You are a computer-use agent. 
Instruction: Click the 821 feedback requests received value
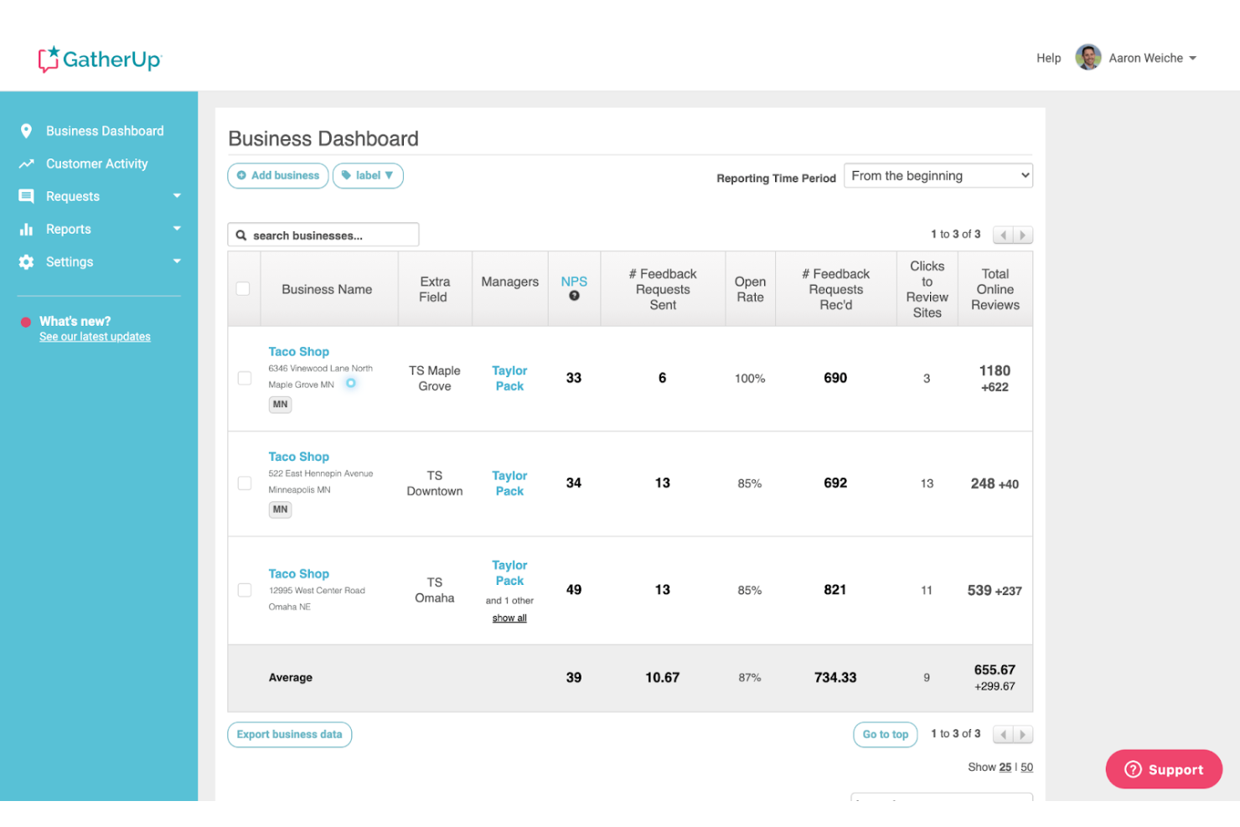834,590
